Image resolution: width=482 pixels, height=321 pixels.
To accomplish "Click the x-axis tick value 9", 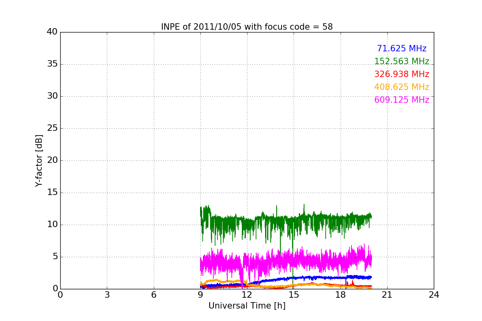I will click(200, 295).
